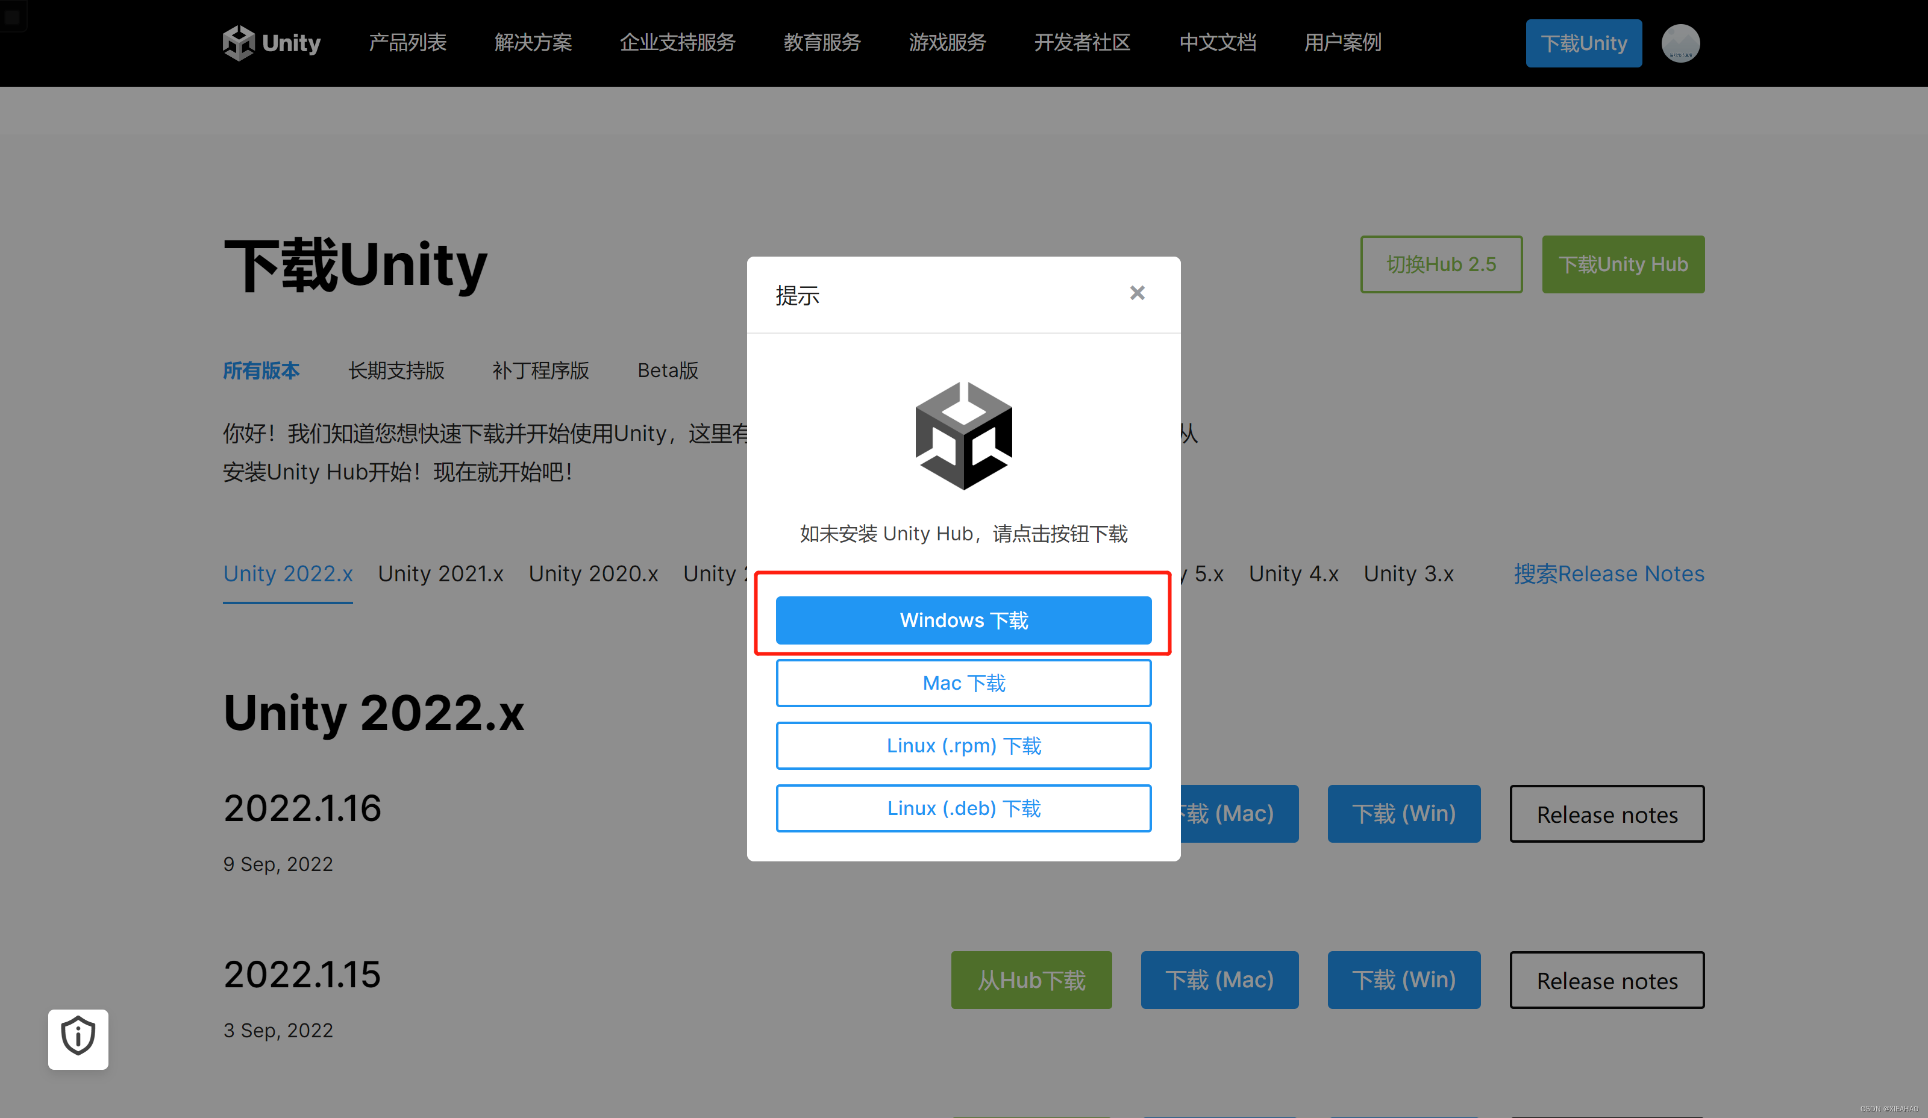Choose Linux (.rpm) 下载 option

tap(963, 746)
